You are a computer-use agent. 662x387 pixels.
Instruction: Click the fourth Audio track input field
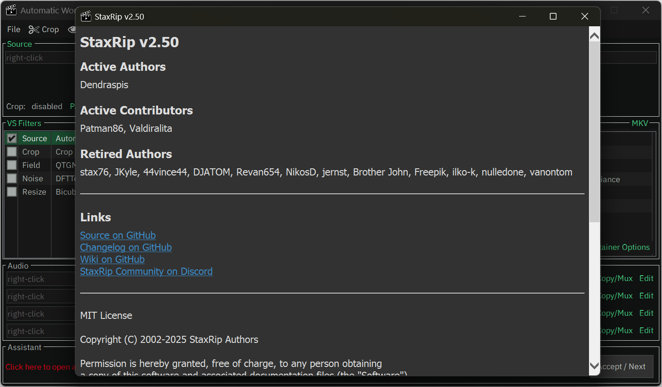(x=41, y=331)
